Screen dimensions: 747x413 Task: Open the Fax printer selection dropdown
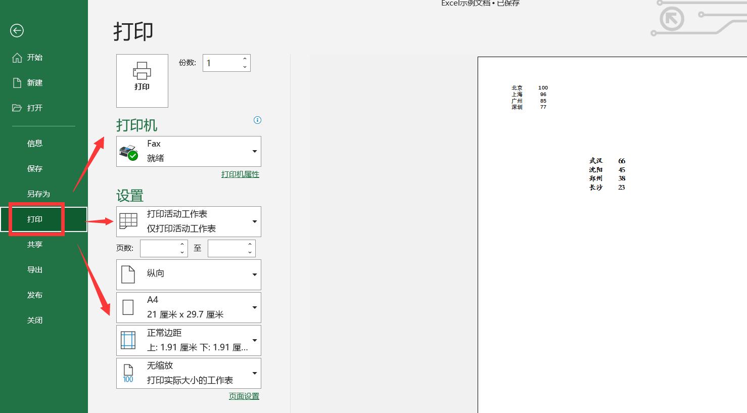click(x=255, y=151)
